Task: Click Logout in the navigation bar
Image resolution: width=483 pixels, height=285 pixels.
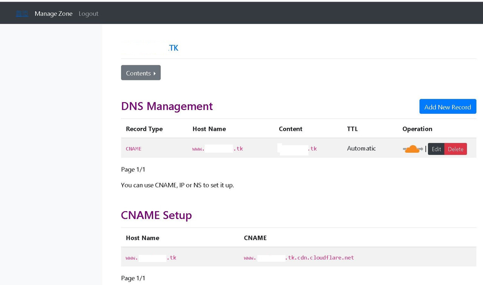Action: pyautogui.click(x=88, y=14)
